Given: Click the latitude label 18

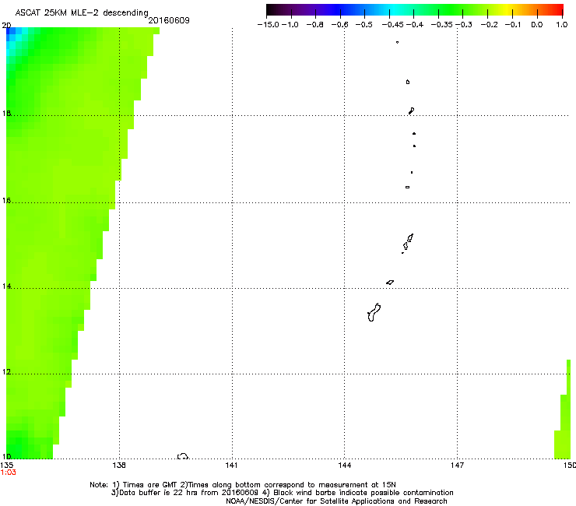Looking at the screenshot, I should click(x=6, y=113).
